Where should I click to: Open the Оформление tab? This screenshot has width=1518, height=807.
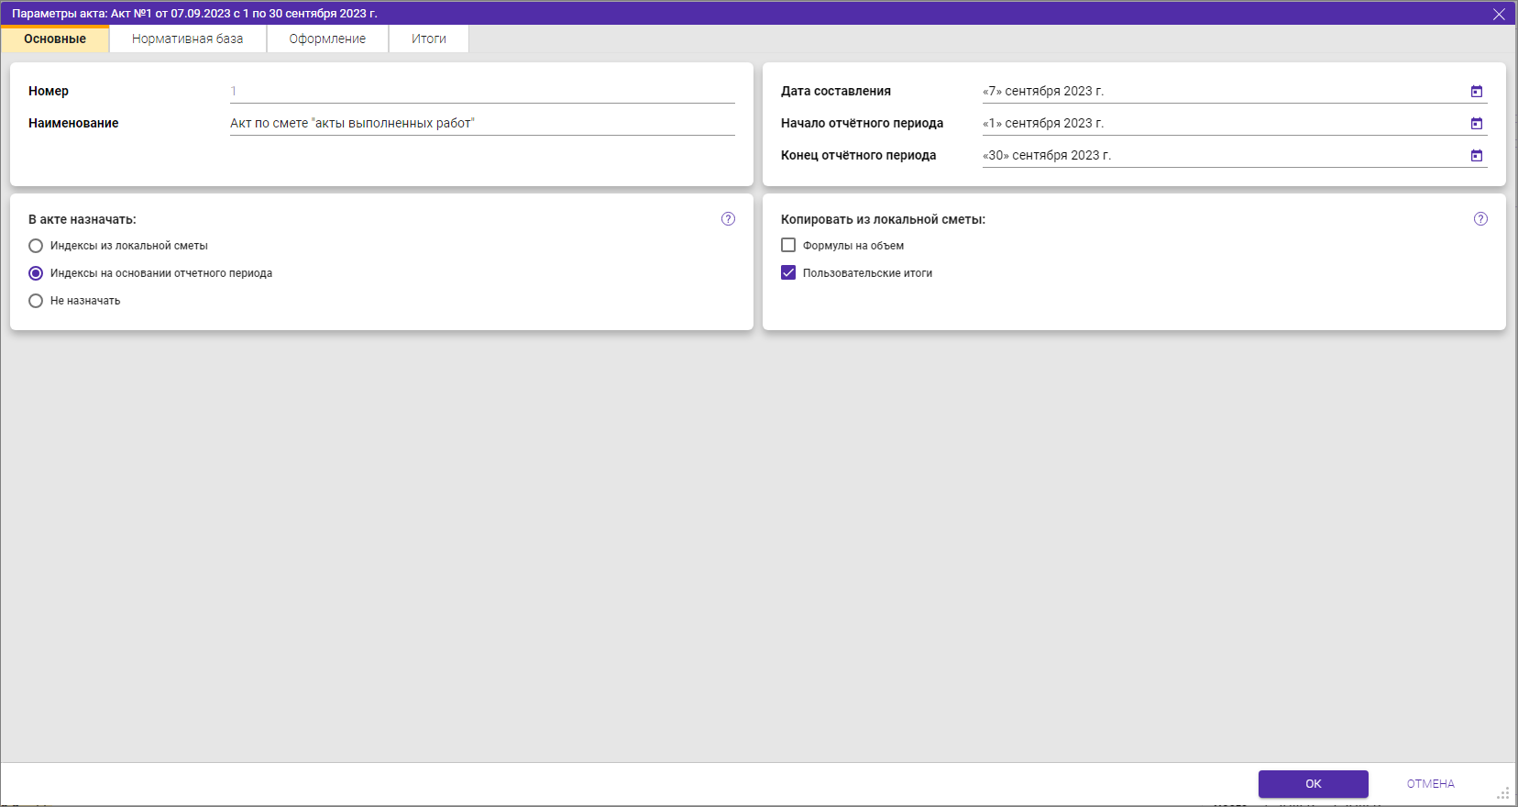pos(327,39)
